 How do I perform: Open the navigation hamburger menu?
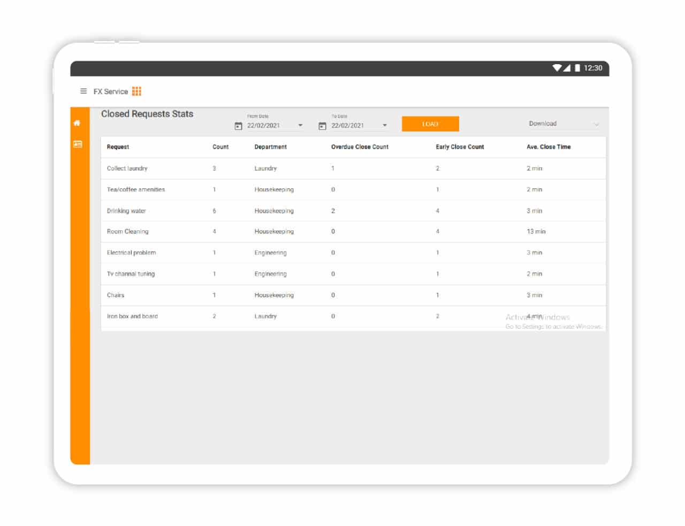(x=83, y=91)
